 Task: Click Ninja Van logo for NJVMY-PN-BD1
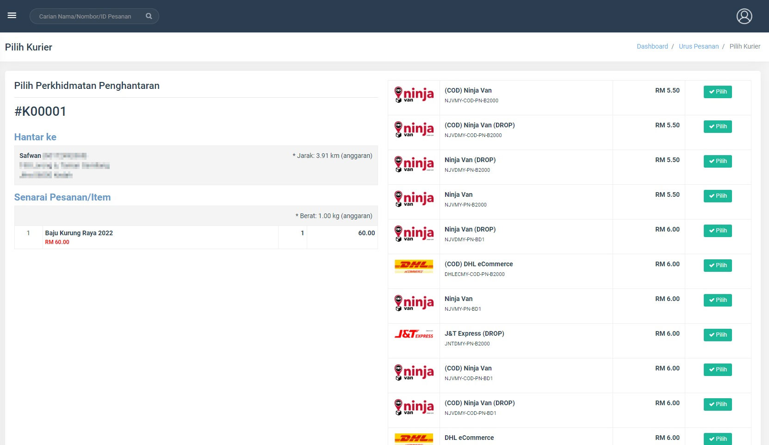(414, 303)
